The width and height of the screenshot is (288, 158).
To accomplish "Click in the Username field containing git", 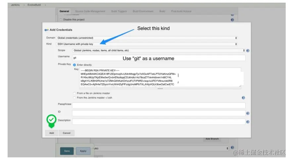I will pyautogui.click(x=159, y=58).
